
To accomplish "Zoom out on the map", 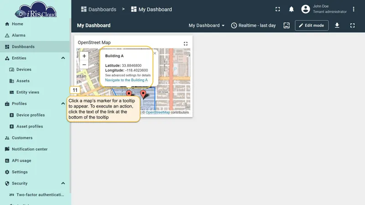I will pyautogui.click(x=84, y=65).
